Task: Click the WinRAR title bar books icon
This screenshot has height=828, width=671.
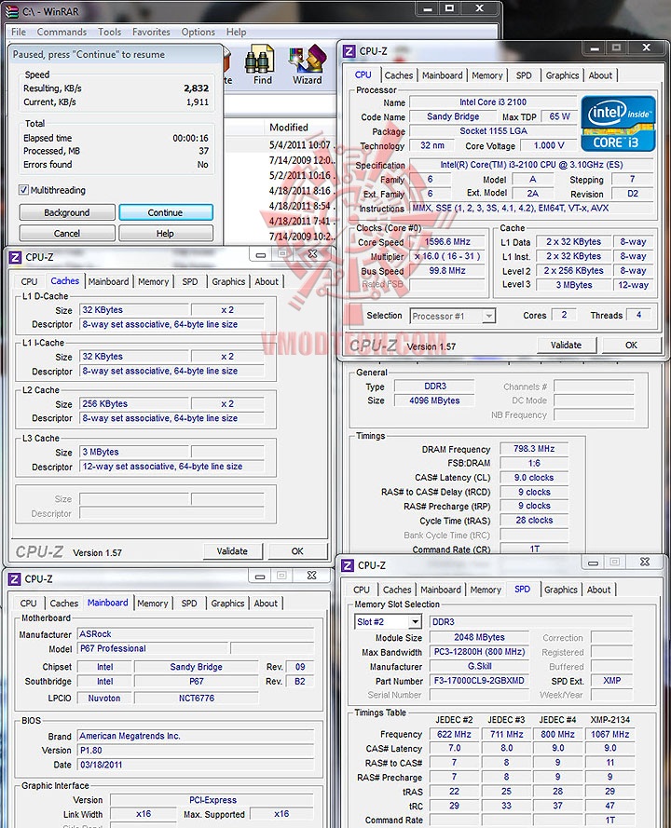Action: coord(11,10)
